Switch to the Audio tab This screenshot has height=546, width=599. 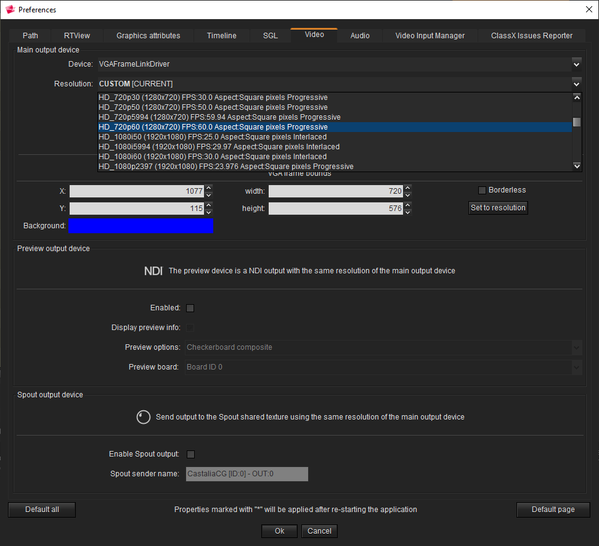click(x=360, y=35)
